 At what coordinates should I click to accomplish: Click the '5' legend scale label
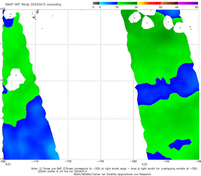coord(100,7)
